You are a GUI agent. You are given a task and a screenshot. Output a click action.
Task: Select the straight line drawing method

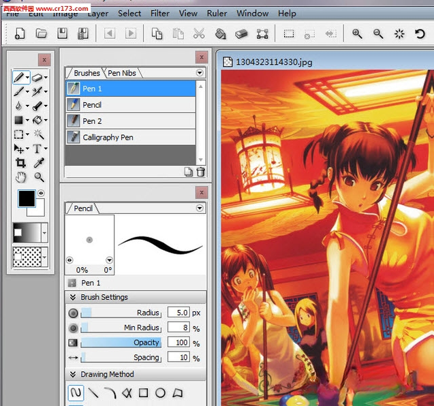(x=93, y=392)
